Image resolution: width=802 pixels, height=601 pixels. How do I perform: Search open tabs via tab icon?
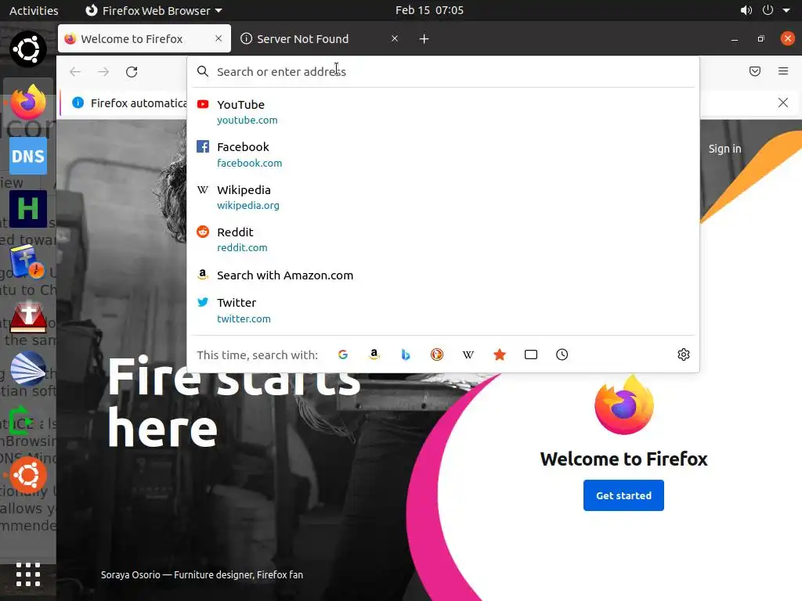pos(531,354)
